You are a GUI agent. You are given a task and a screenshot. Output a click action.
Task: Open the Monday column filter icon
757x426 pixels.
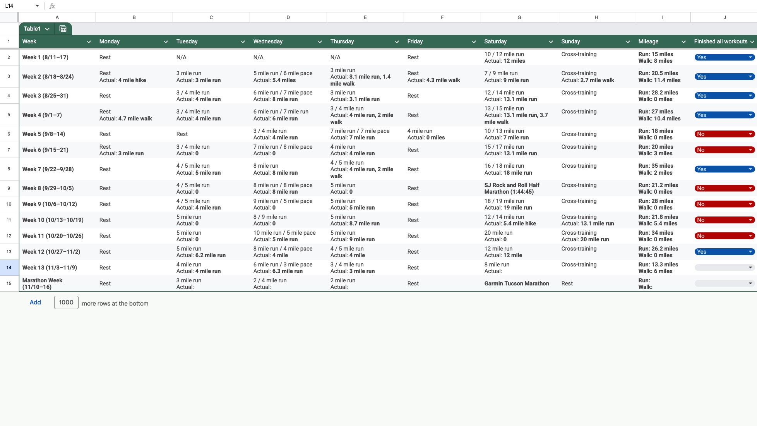coord(166,41)
